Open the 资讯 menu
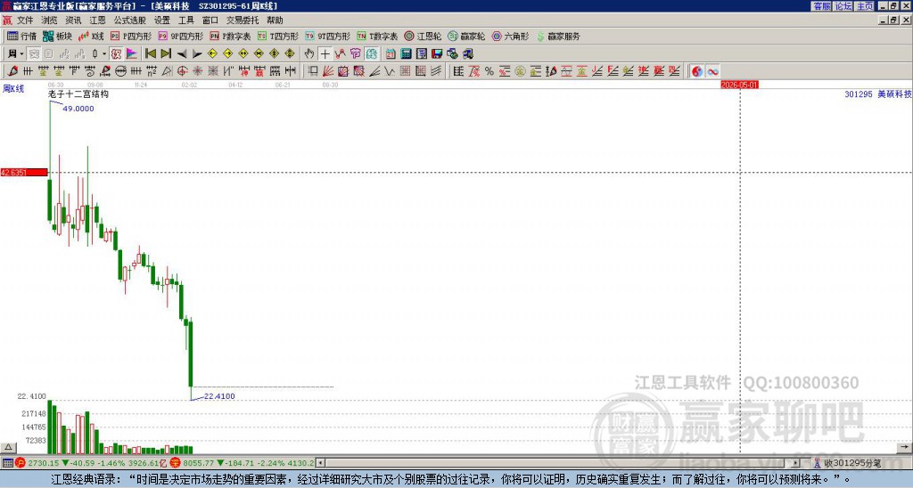The width and height of the screenshot is (913, 488). point(73,20)
